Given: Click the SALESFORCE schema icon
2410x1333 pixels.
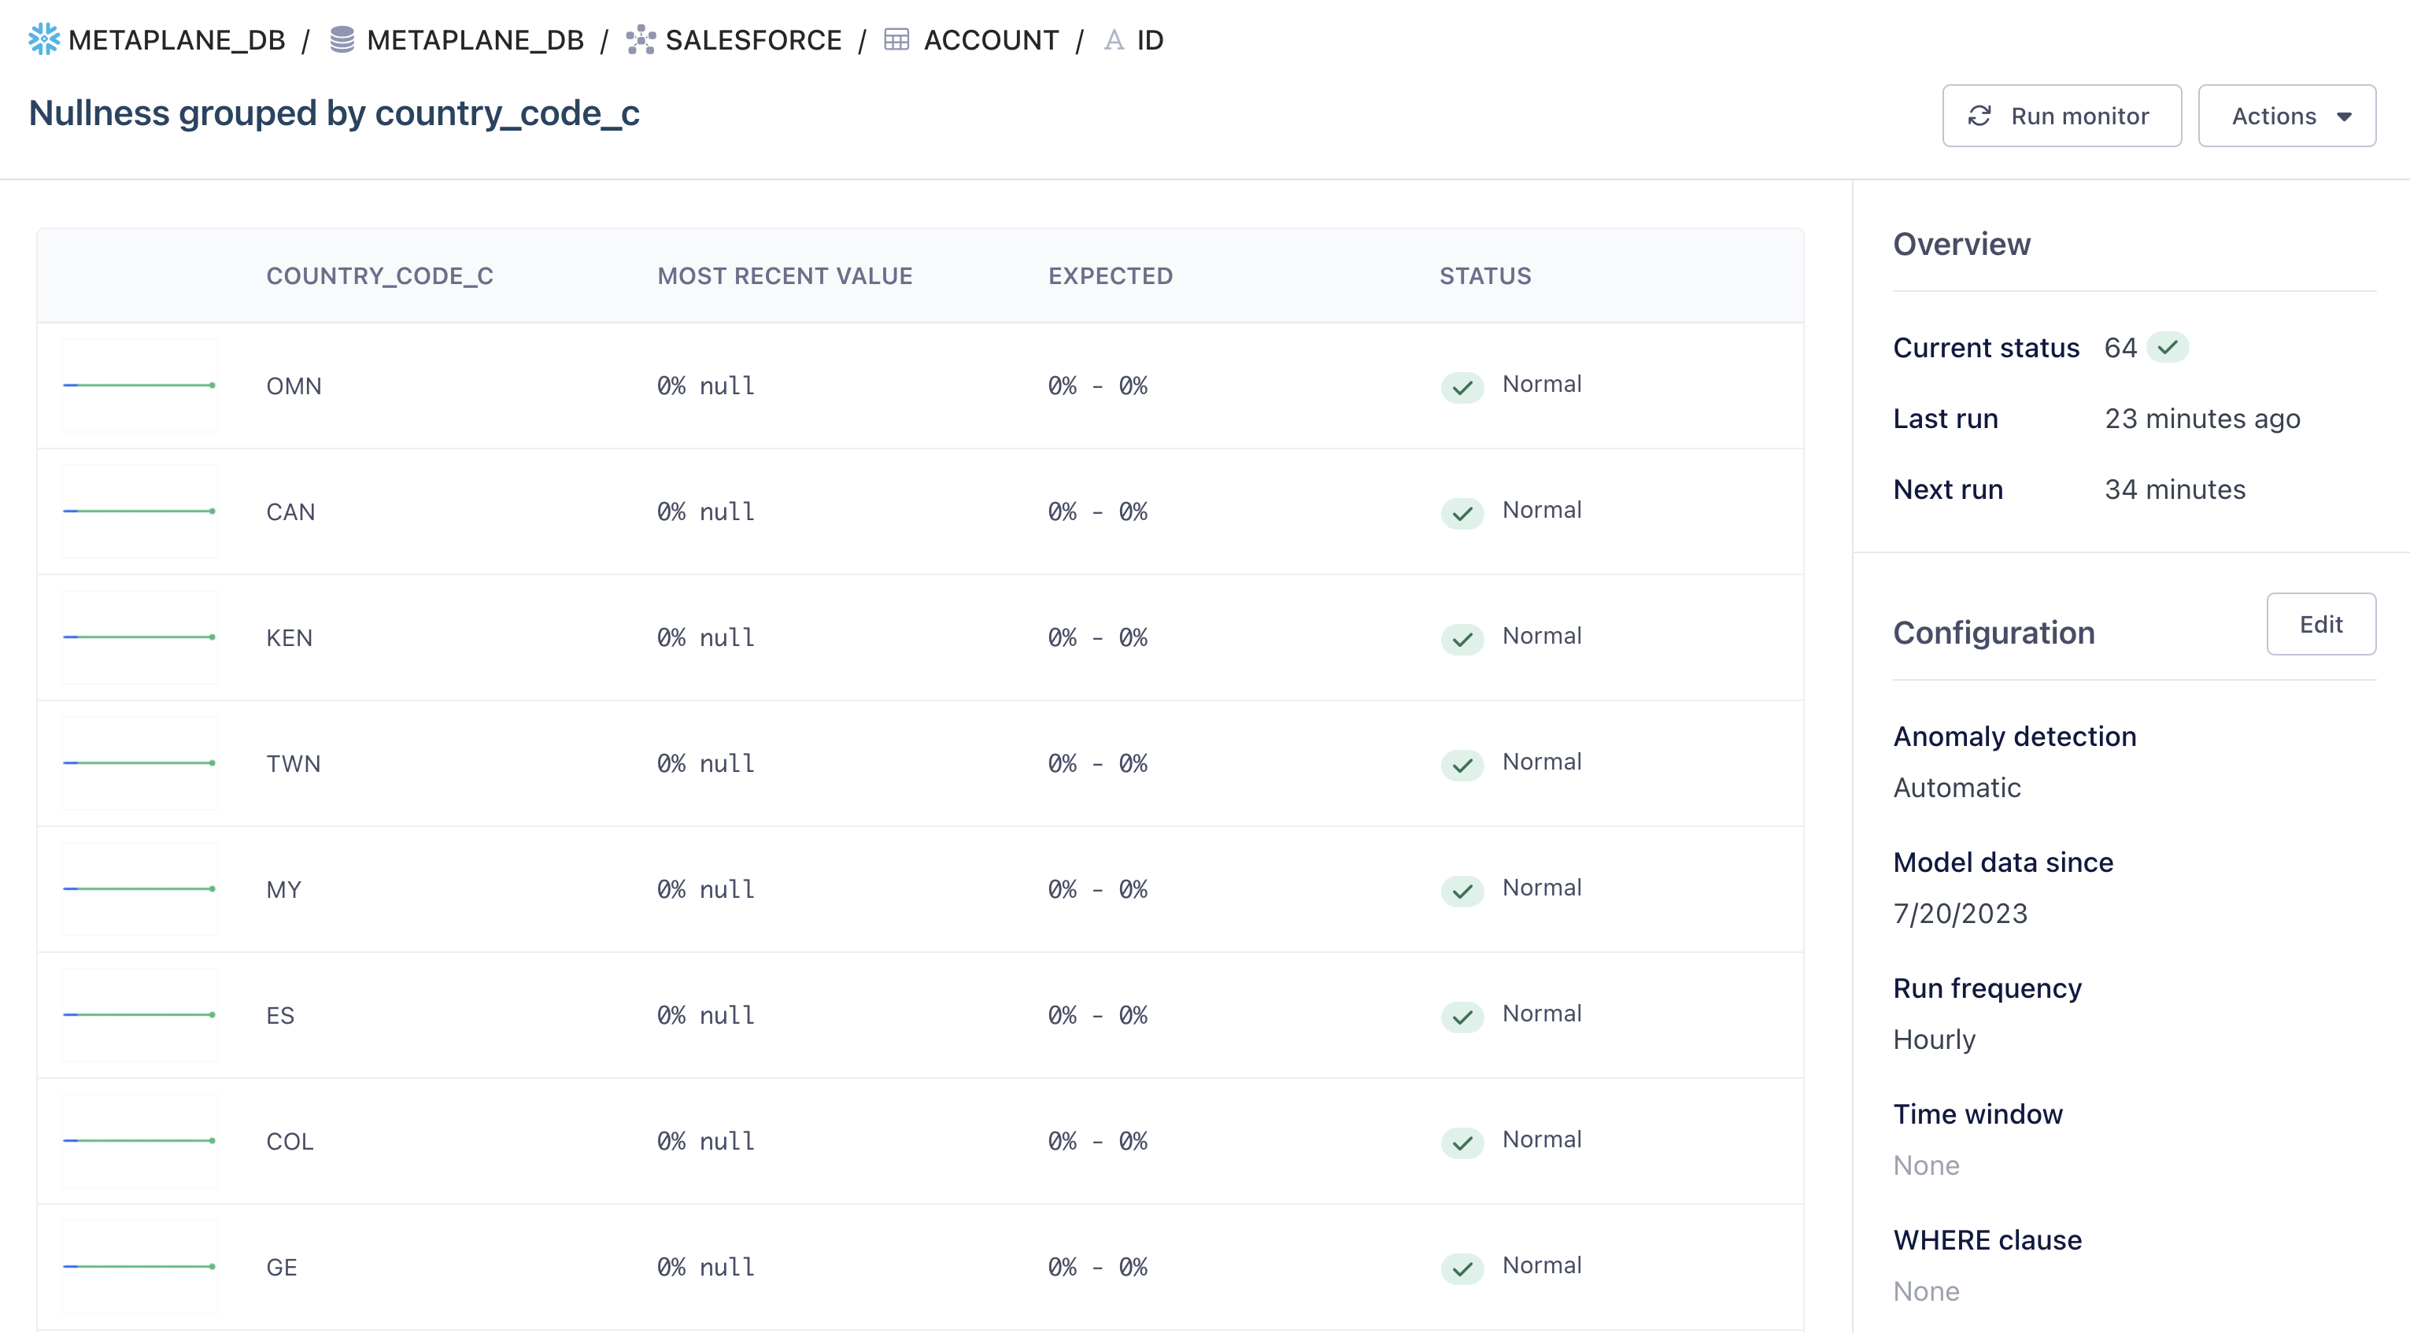Looking at the screenshot, I should tap(641, 39).
